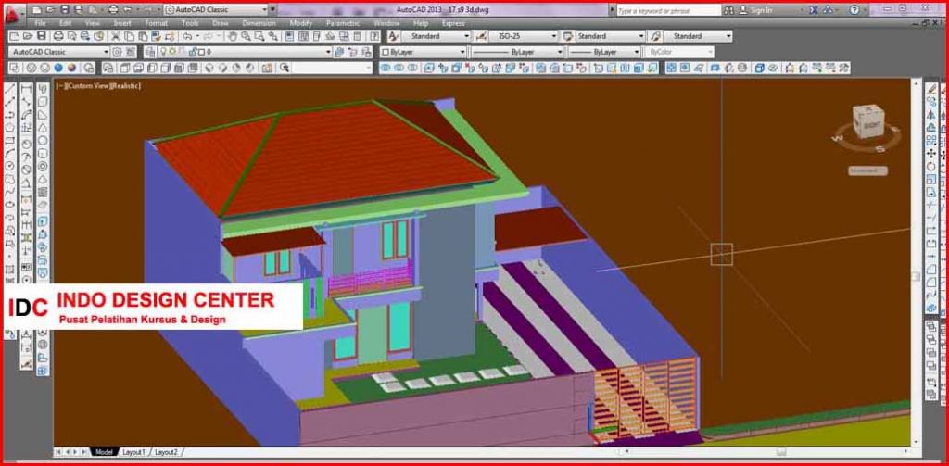Screen dimensions: 949x466
Task: Open Table Style manager icon
Action: click(568, 36)
